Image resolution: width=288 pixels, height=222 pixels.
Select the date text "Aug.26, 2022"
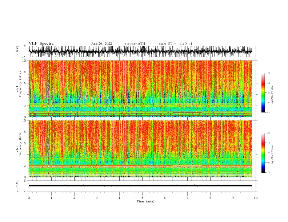(101, 44)
